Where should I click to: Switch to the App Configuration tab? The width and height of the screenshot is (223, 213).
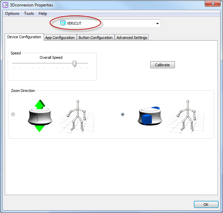[x=60, y=38]
